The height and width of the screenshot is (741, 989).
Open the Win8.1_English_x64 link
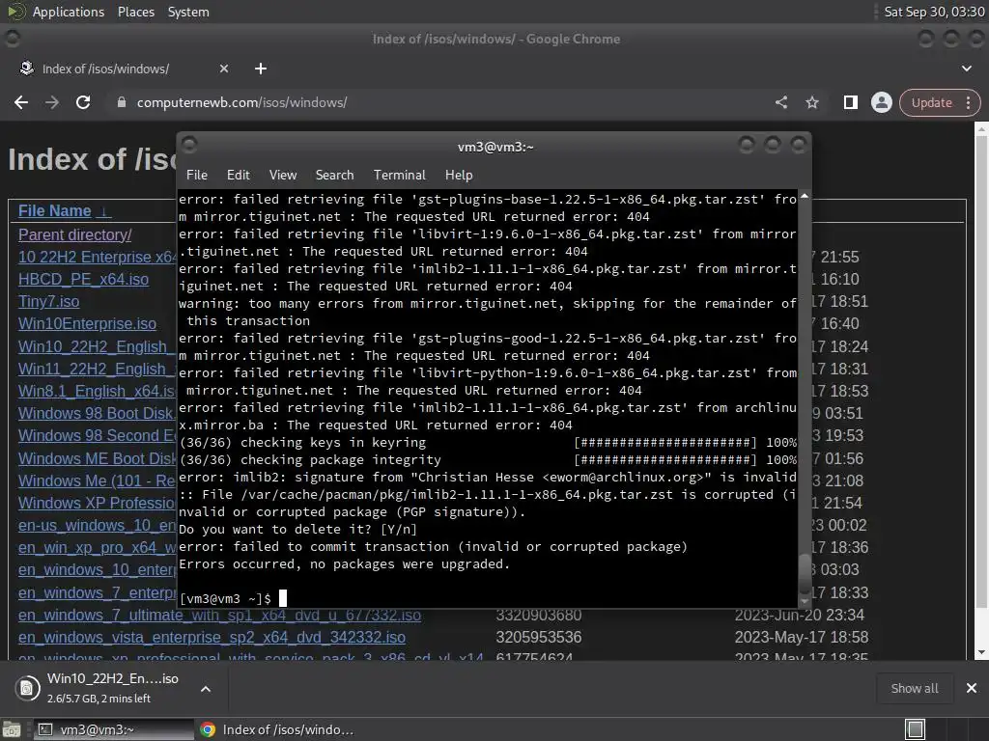pos(98,391)
